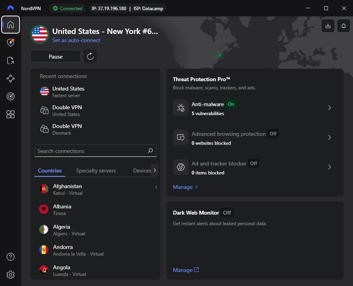The height and width of the screenshot is (286, 353).
Task: Click the green server location dot on map
Action: coord(219,55)
